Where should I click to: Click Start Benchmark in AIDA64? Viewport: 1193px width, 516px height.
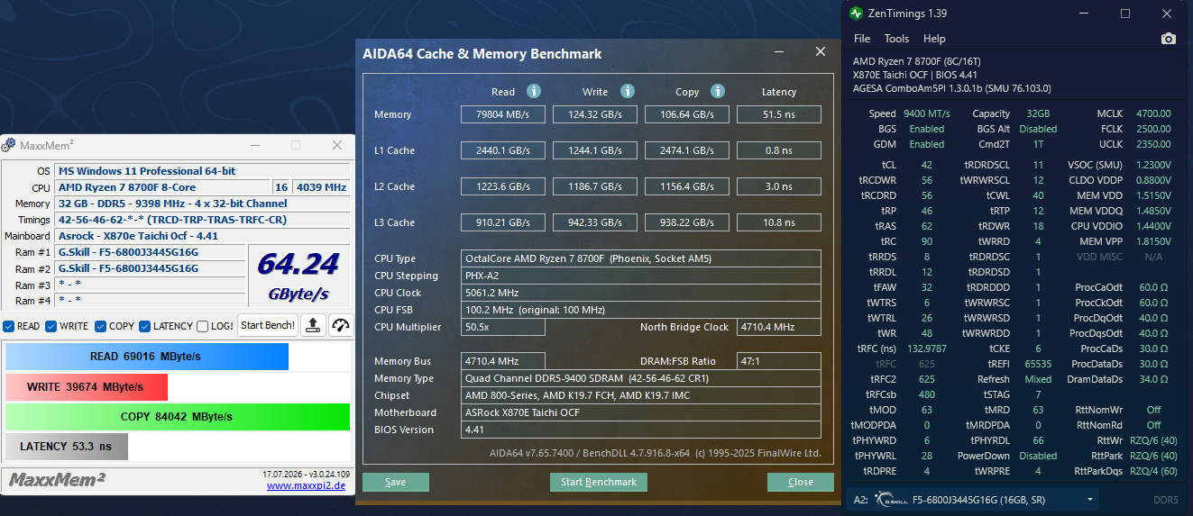click(599, 482)
